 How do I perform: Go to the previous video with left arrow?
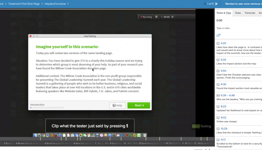[x=204, y=4]
